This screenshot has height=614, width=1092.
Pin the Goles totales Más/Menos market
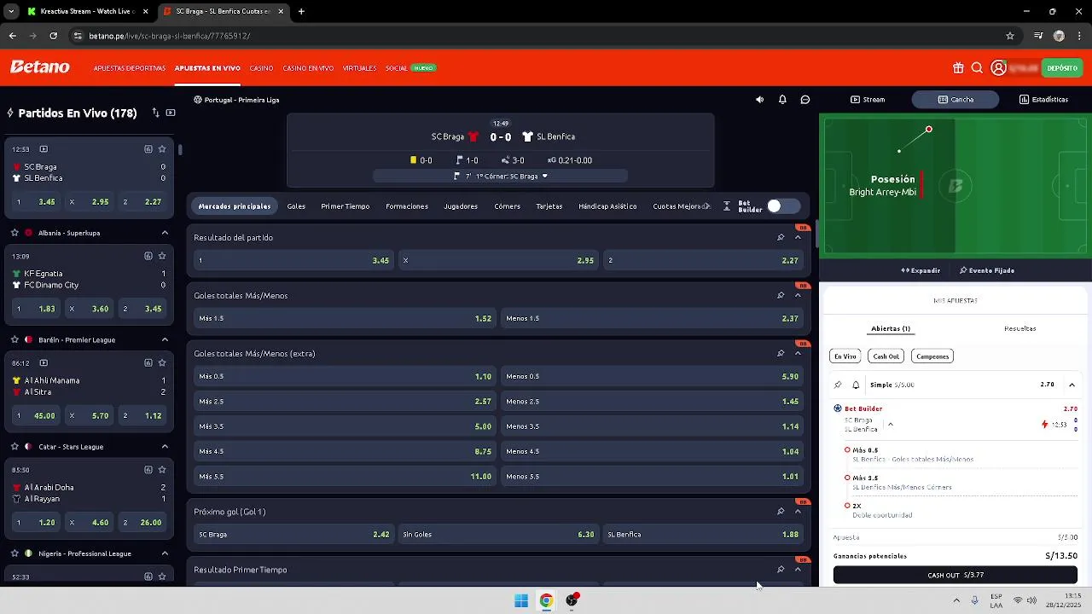pyautogui.click(x=781, y=296)
